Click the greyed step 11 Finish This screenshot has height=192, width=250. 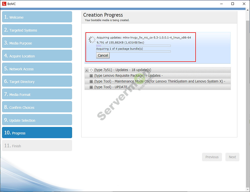(37, 146)
